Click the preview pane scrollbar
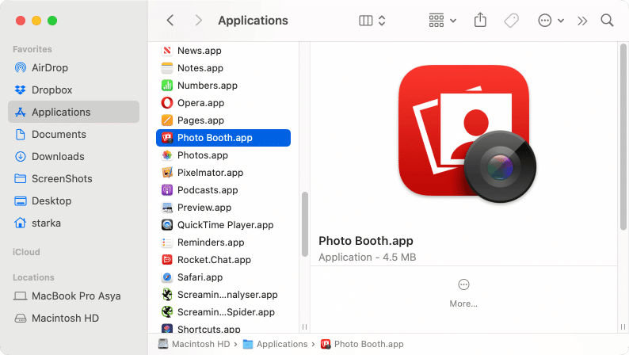This screenshot has width=629, height=355. [623, 136]
